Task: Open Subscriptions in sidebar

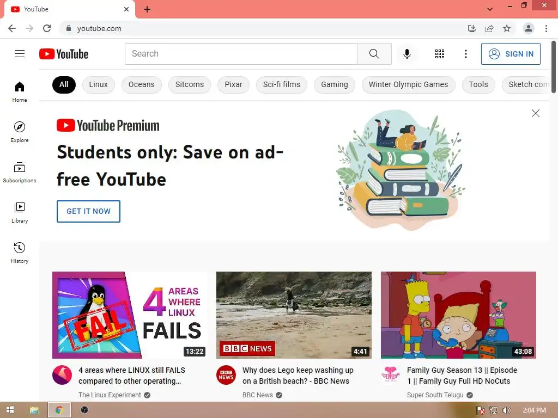Action: click(20, 173)
